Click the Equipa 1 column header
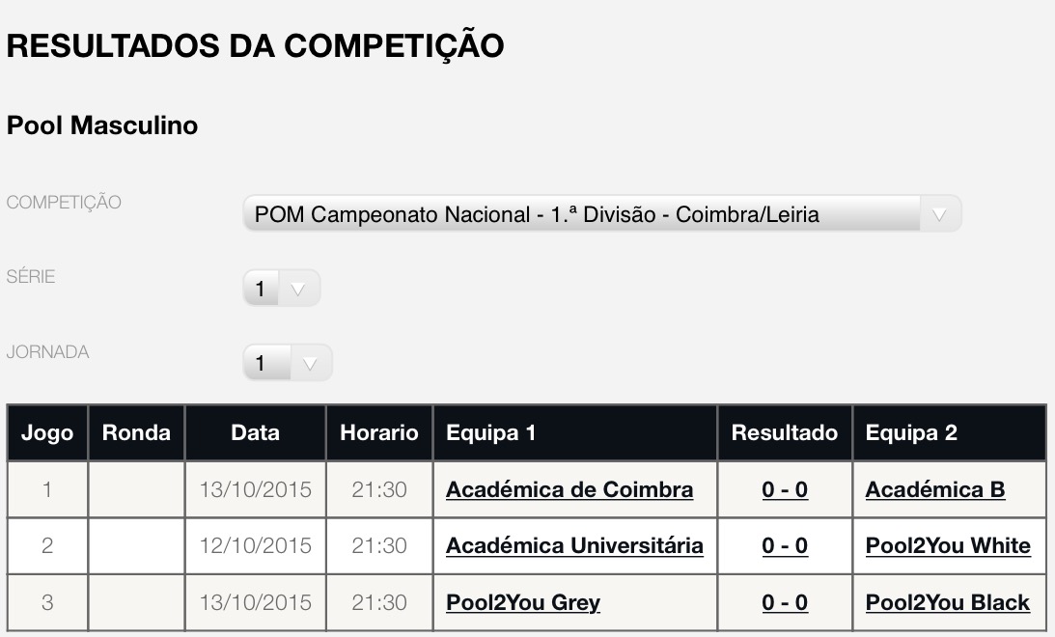This screenshot has height=637, width=1055. click(x=575, y=432)
